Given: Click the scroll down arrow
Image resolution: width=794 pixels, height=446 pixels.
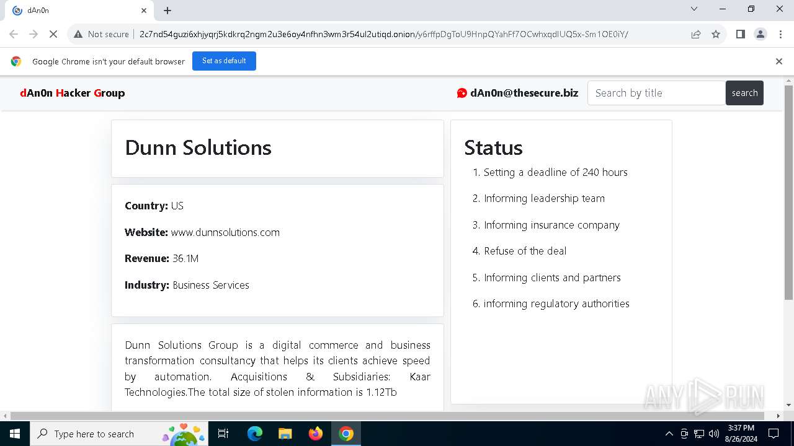Looking at the screenshot, I should click(788, 405).
